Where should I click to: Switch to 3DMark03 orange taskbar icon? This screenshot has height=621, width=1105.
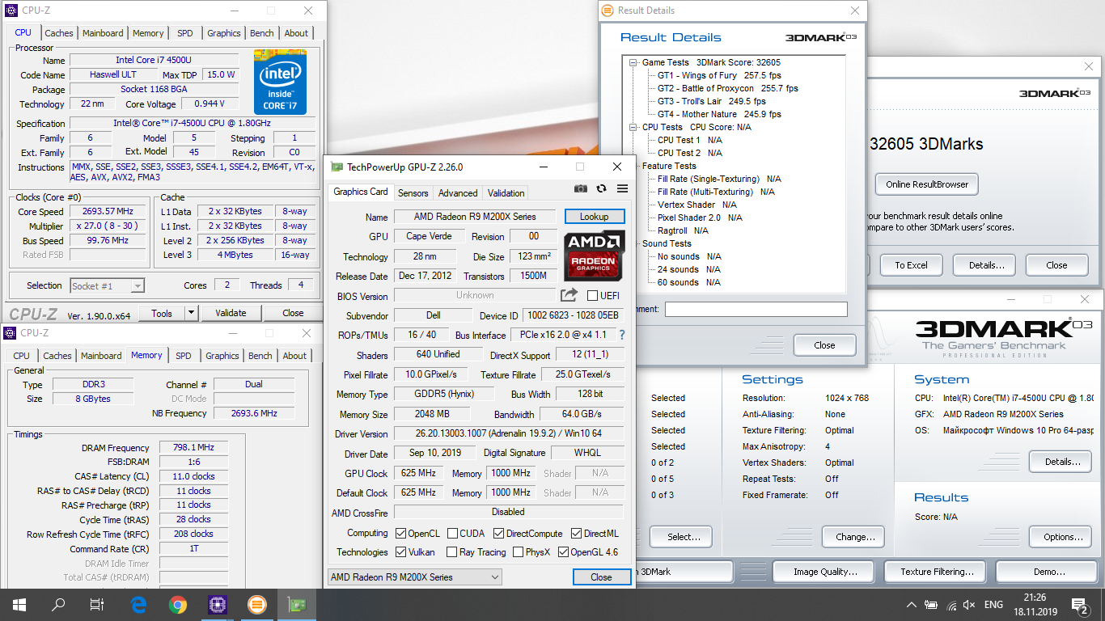click(x=256, y=605)
